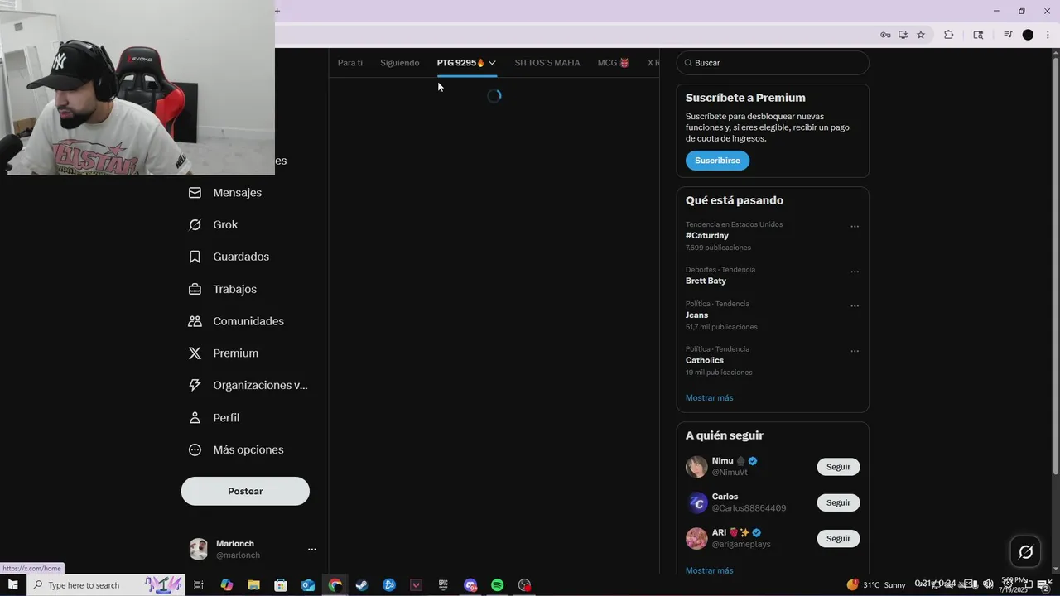The width and height of the screenshot is (1060, 596).
Task: Open Microsoft Store from the taskbar
Action: point(281,585)
